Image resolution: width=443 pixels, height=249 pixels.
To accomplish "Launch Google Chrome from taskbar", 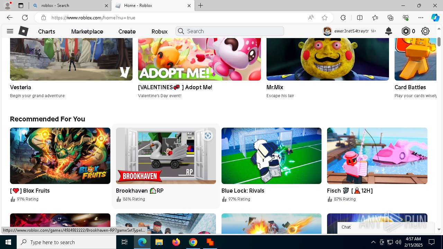I will click(x=193, y=242).
